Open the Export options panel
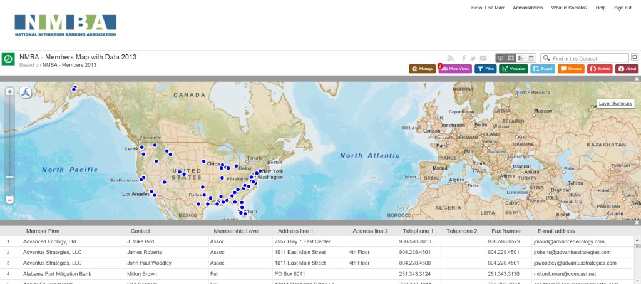This screenshot has height=284, width=641. tap(543, 69)
